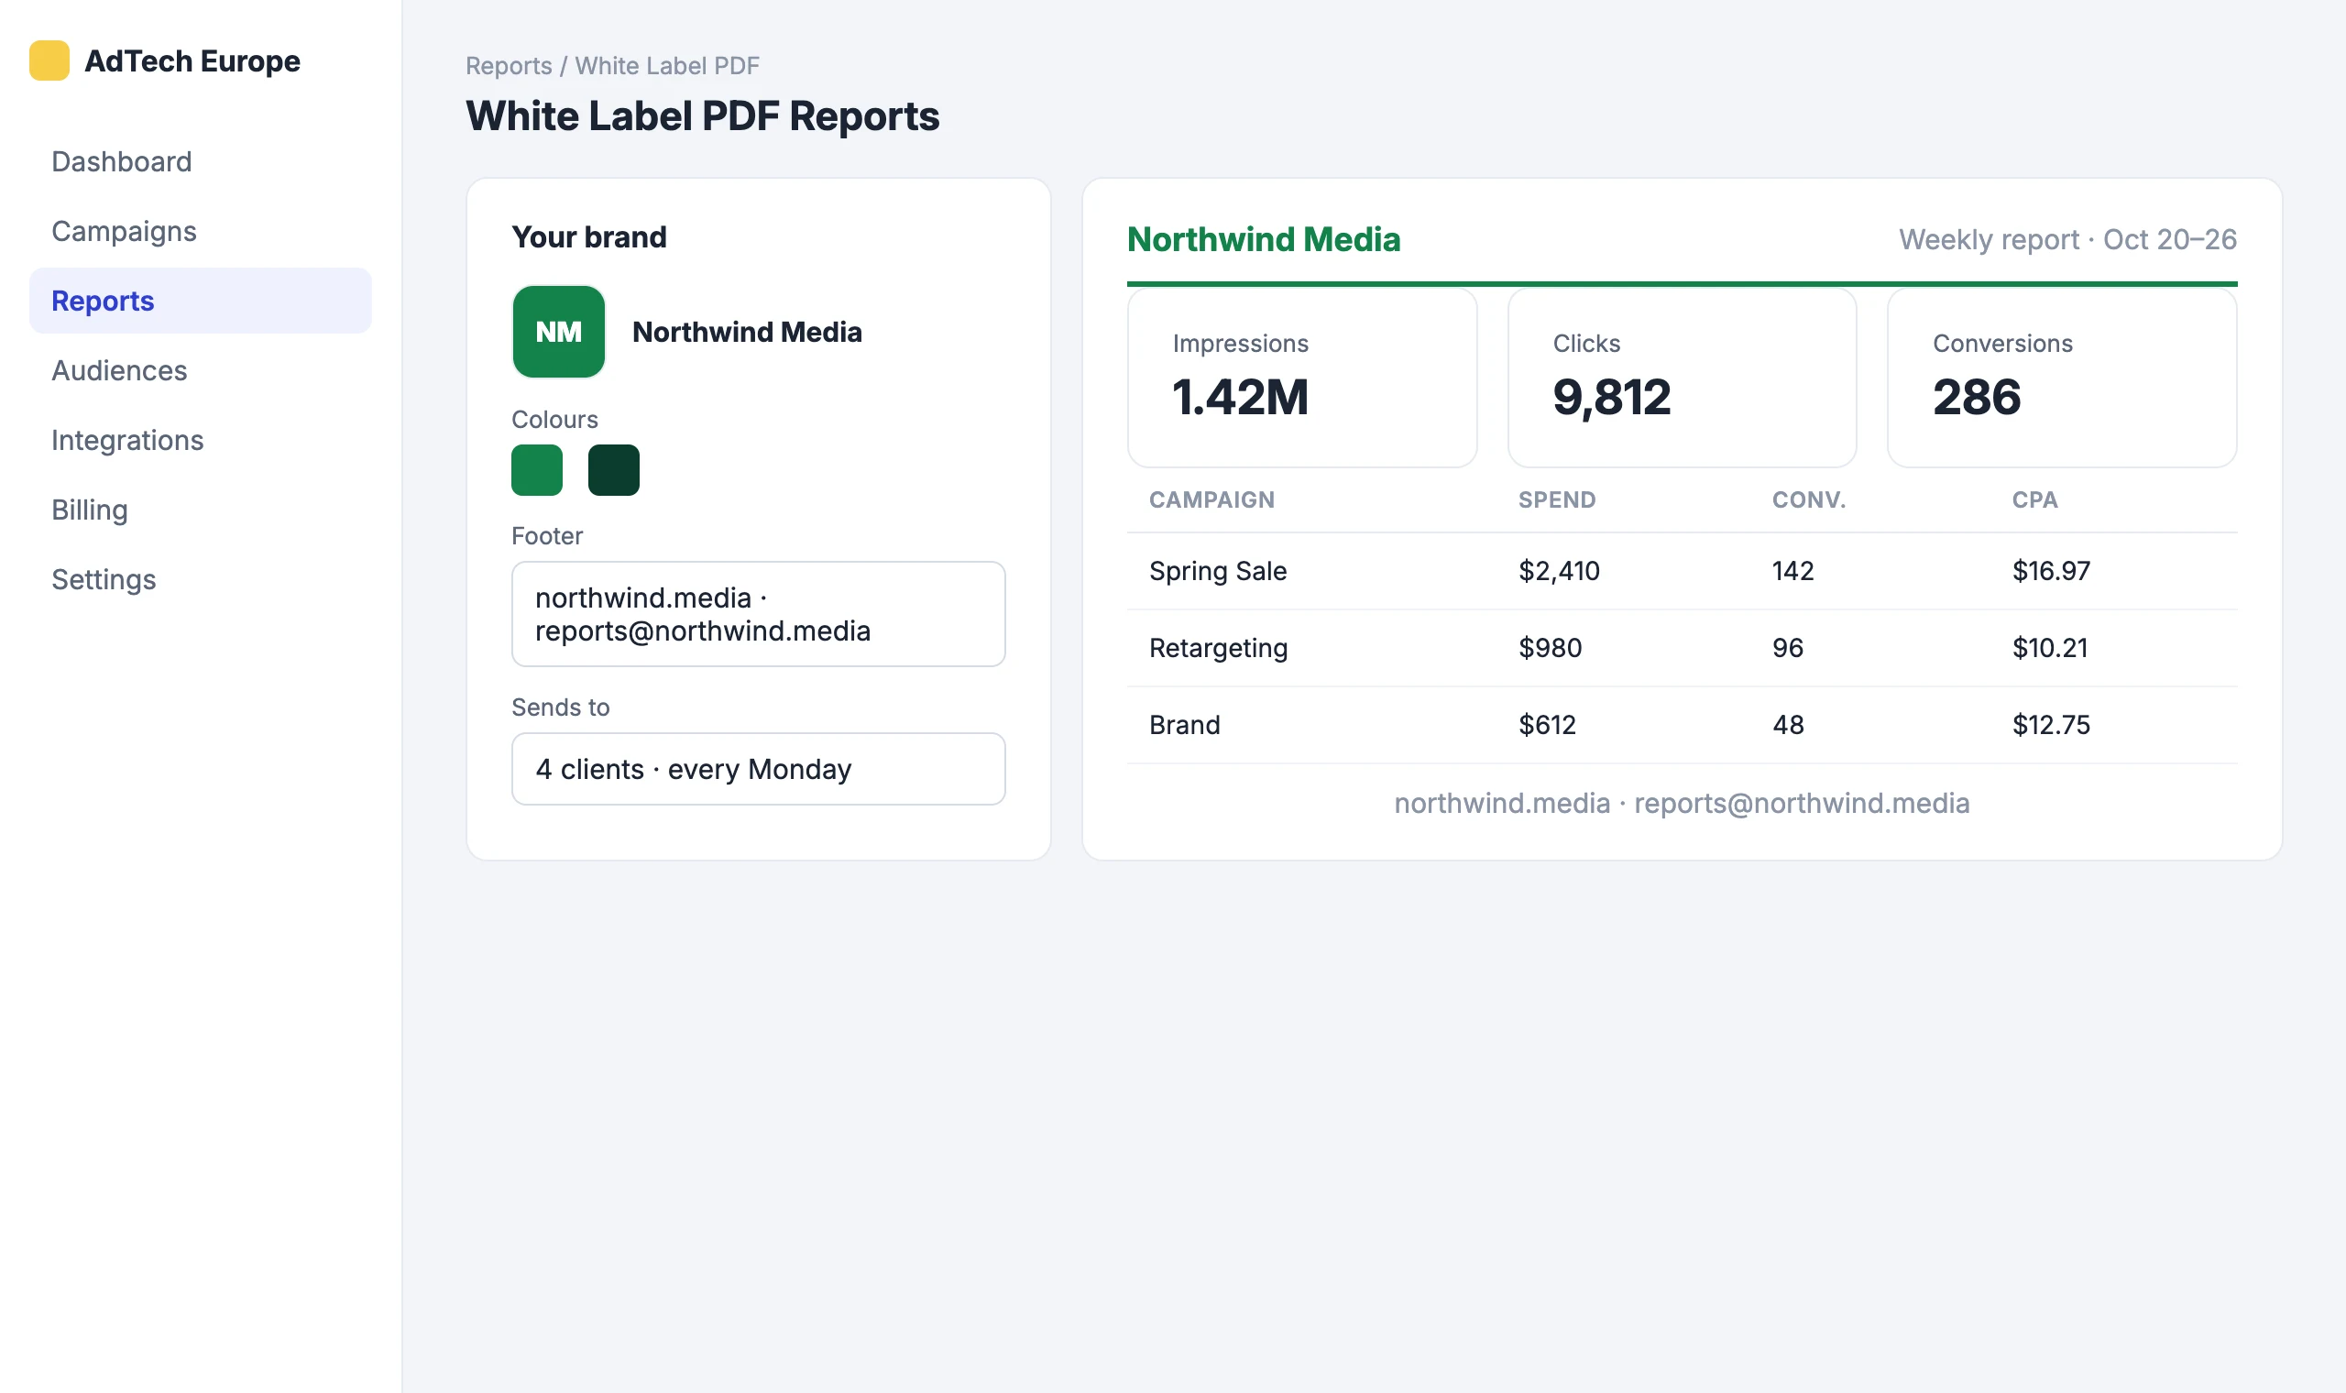
Task: Click the Northwind Media brand name beside logo
Action: pos(747,332)
